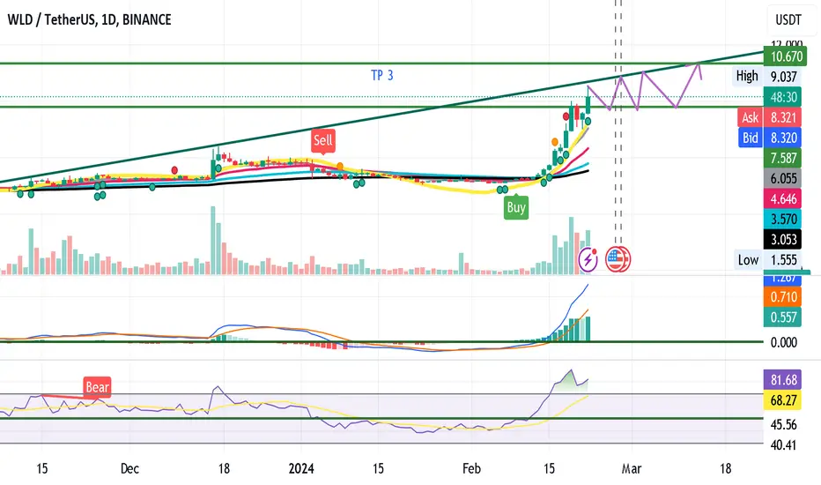Viewport: 821px width, 485px height.
Task: Click the Low price label 1.555
Action: point(767,259)
